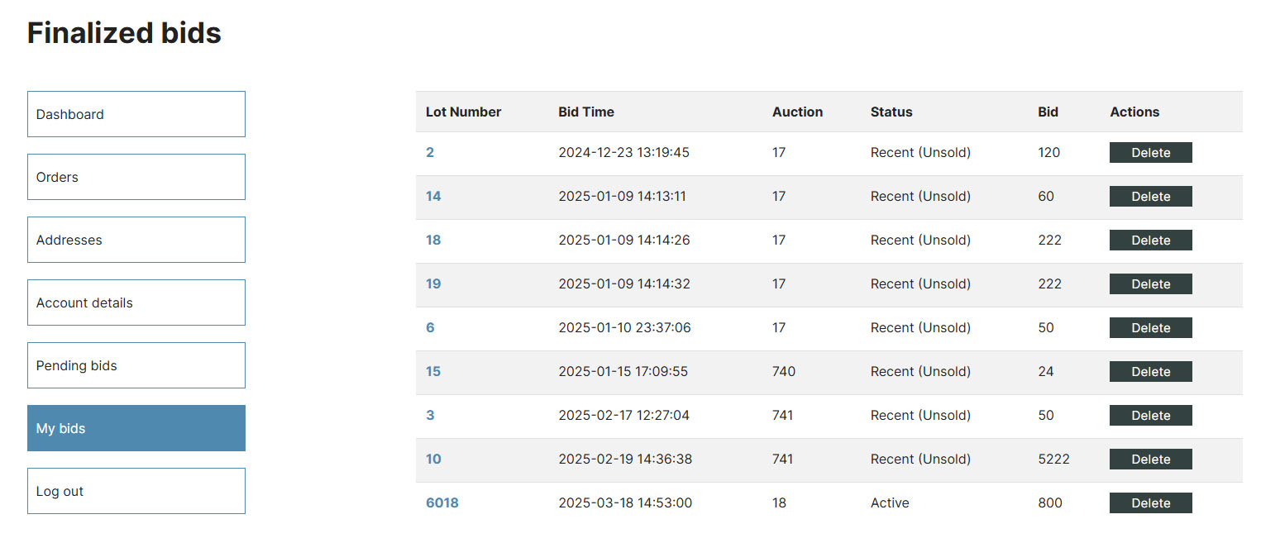Open lot number 18 link
The width and height of the screenshot is (1261, 543).
pos(433,241)
